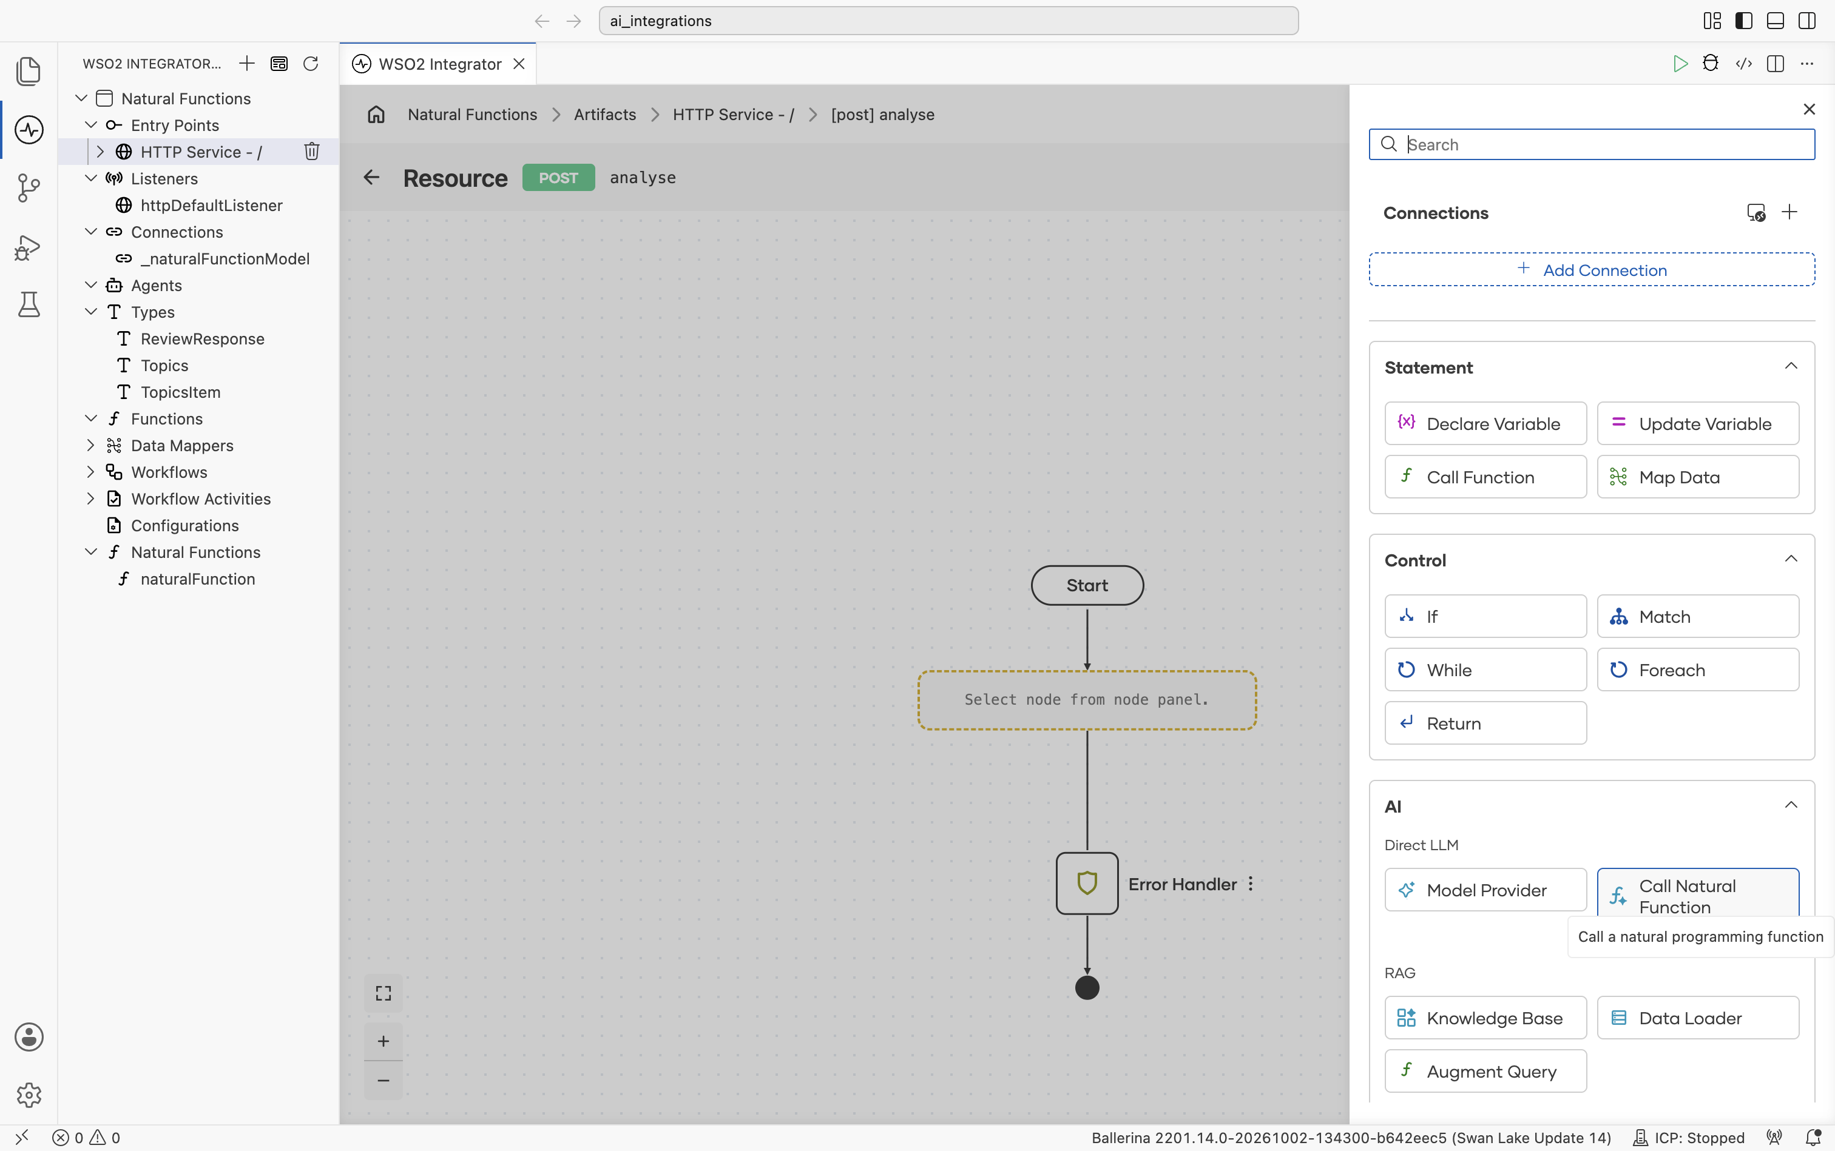
Task: Add a new artifact with plus icon
Action: click(x=246, y=63)
